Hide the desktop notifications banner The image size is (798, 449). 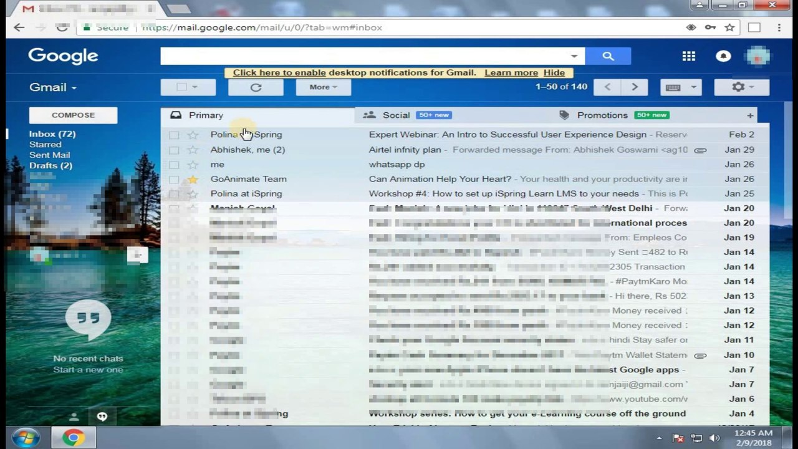[x=554, y=73]
